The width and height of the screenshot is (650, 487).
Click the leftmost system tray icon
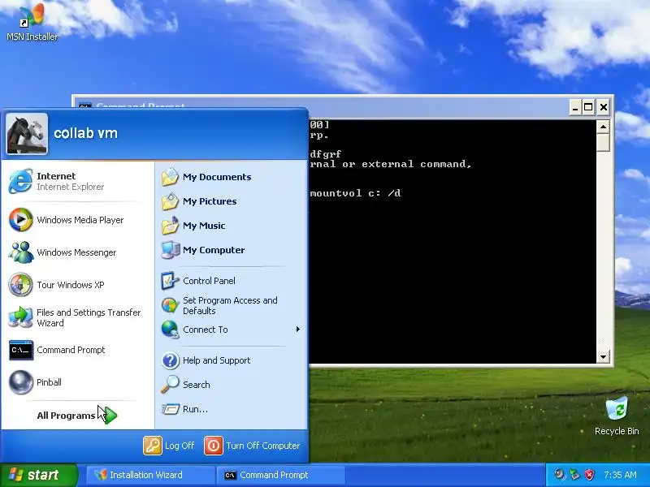pos(560,475)
